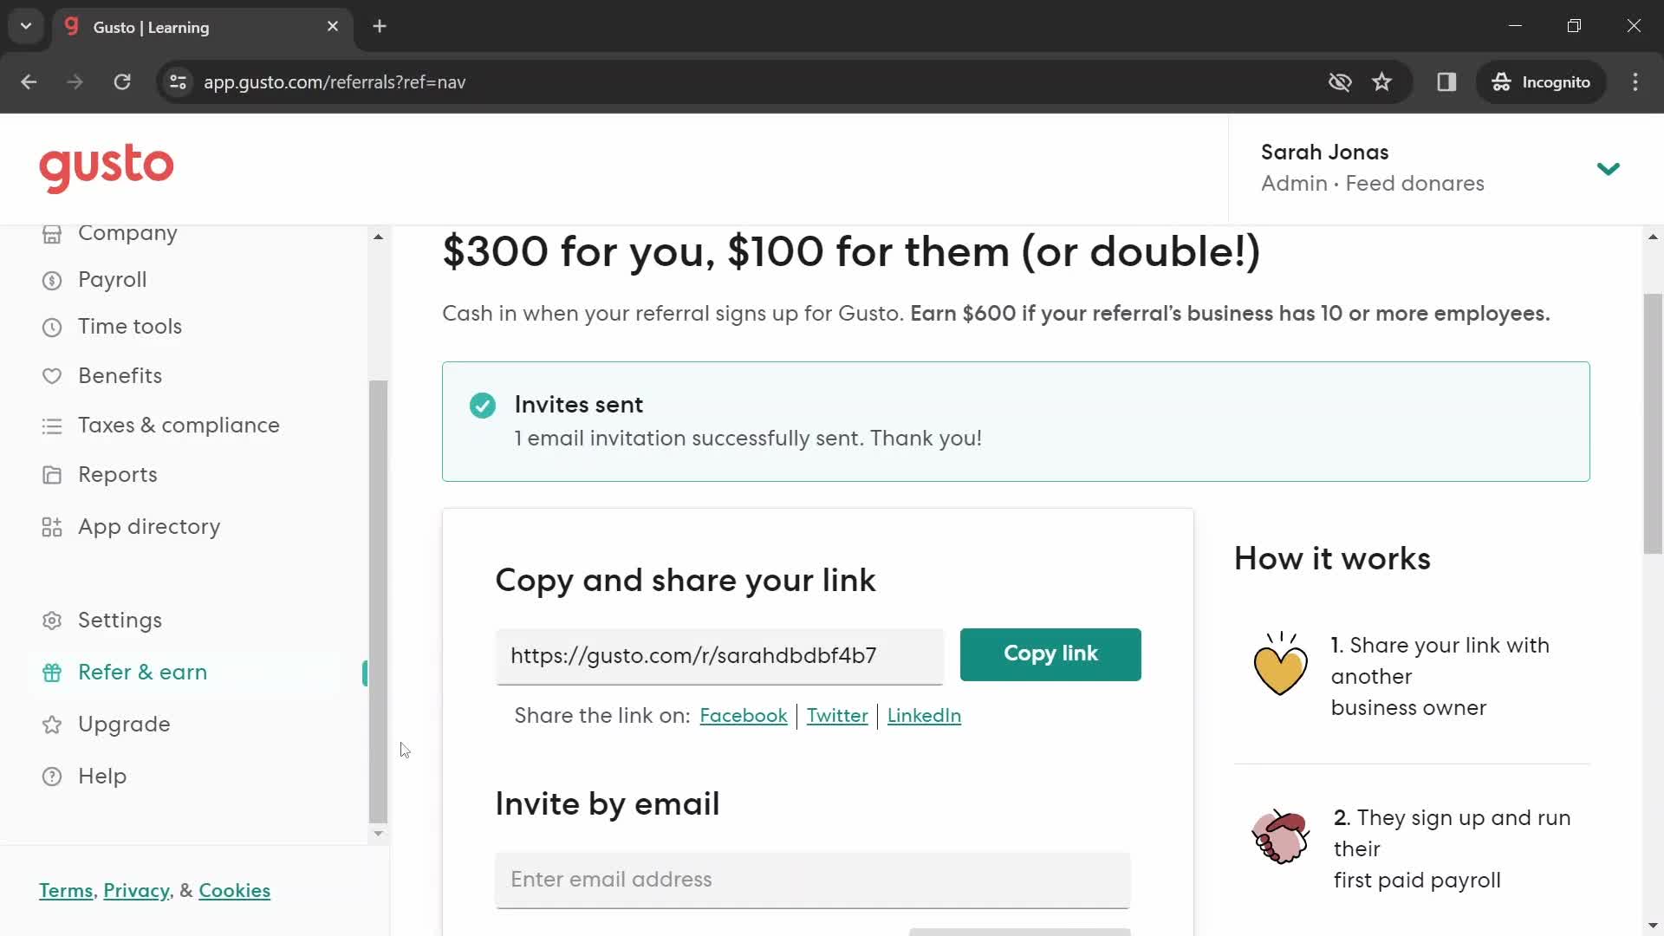Viewport: 1664px width, 936px height.
Task: Click the Twitter share link
Action: tap(836, 715)
